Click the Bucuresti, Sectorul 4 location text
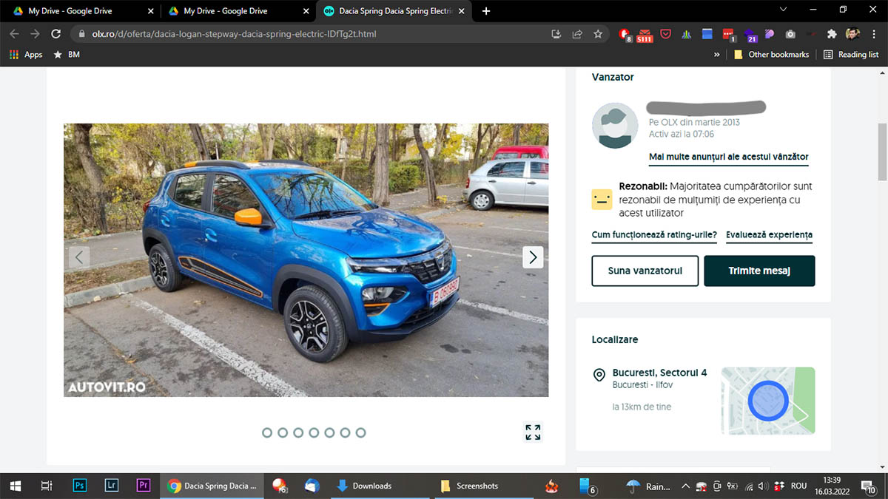The height and width of the screenshot is (499, 888). pyautogui.click(x=659, y=373)
